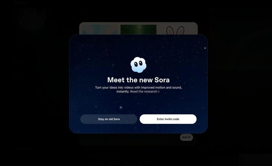Click the mascot's left sparkling eye
Screen dimensions: 272x166
pos(136,64)
